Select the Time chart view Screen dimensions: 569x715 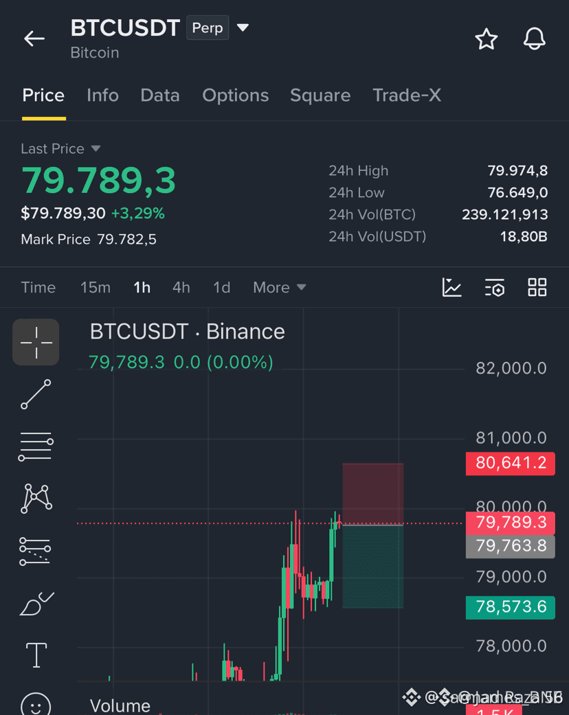pos(38,287)
